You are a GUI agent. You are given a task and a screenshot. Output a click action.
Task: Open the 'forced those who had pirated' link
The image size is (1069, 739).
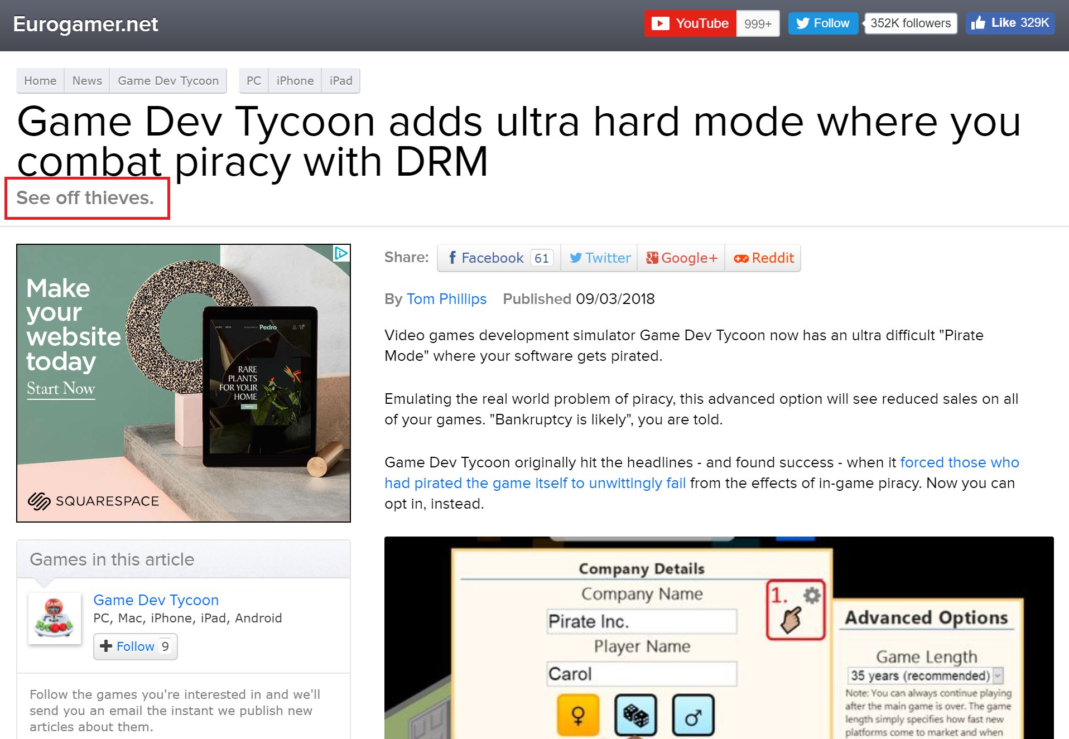(702, 473)
